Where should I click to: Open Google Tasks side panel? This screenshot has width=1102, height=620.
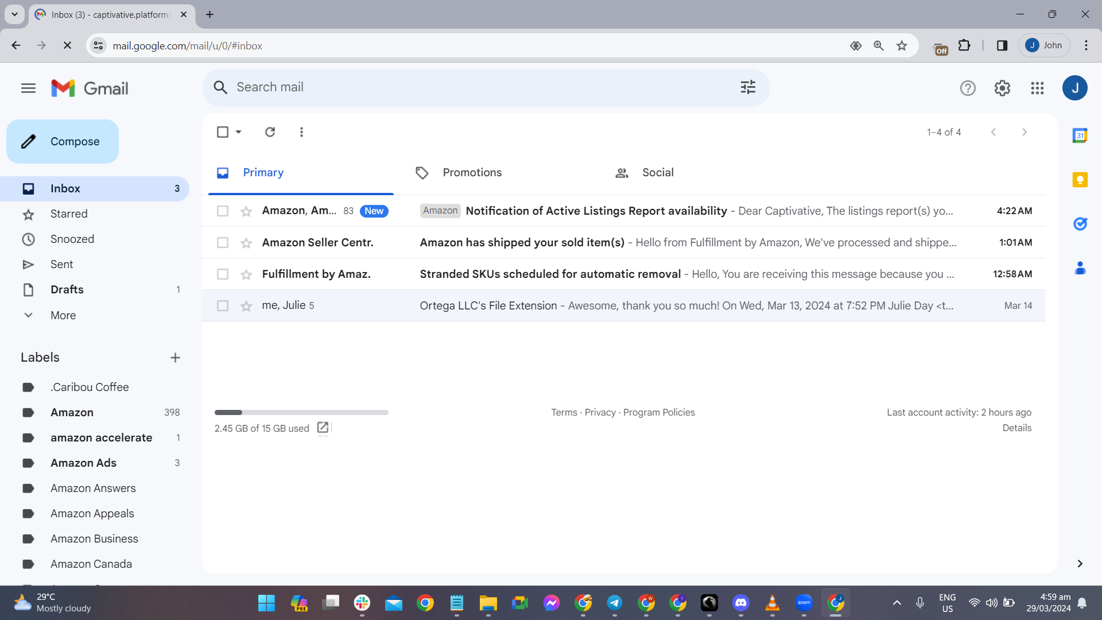(x=1080, y=224)
